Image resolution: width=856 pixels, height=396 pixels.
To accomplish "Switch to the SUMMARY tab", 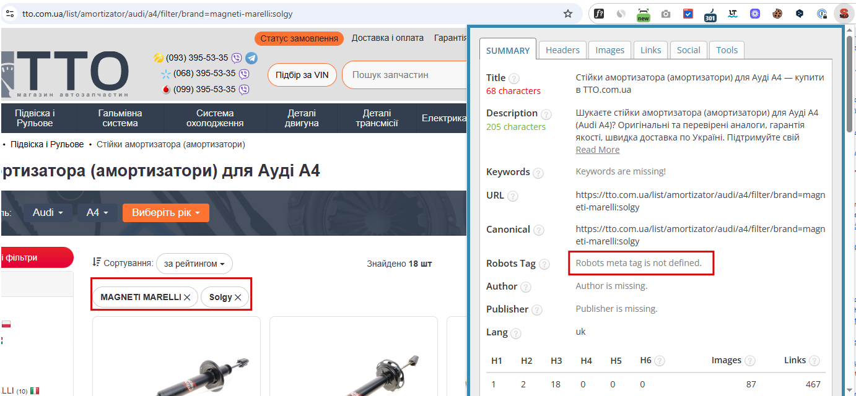I will (x=508, y=50).
